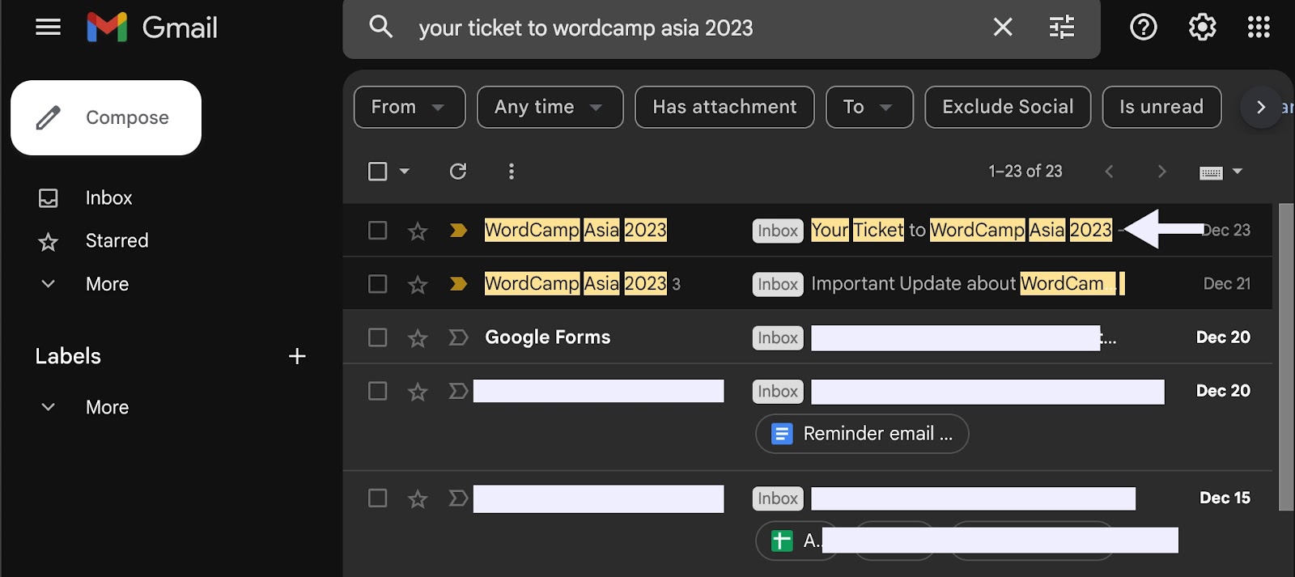Screen dimensions: 1295x577
Task: Click the Compose button
Action: 106,117
